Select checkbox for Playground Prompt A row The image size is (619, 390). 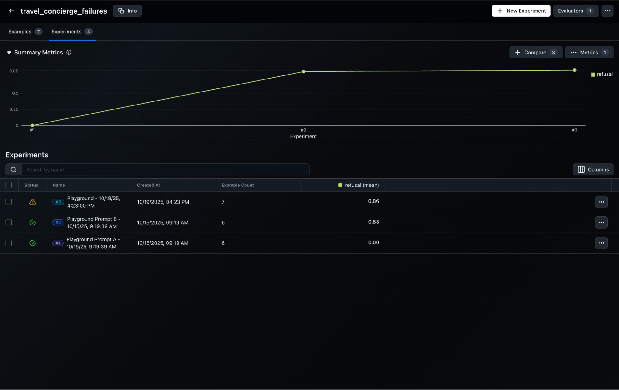click(x=9, y=243)
